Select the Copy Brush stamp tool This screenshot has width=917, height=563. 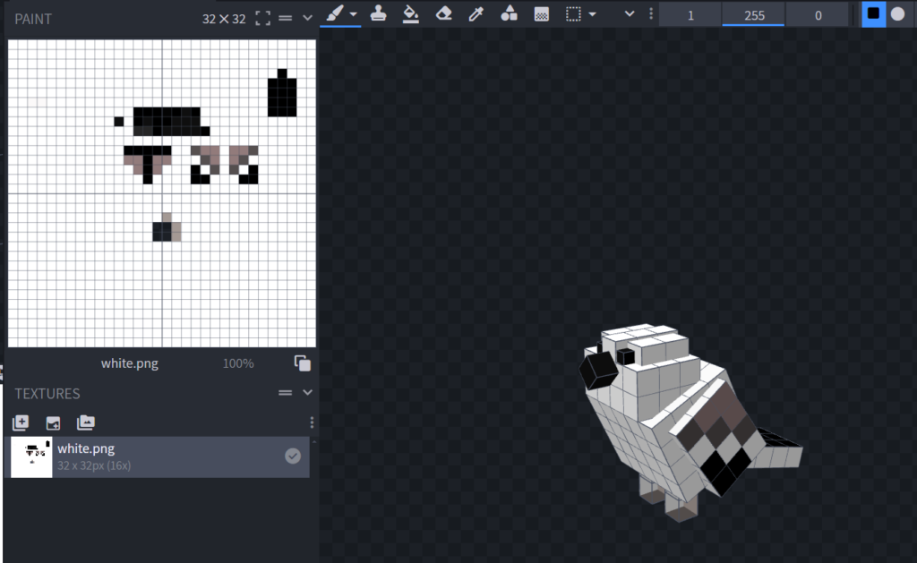378,13
